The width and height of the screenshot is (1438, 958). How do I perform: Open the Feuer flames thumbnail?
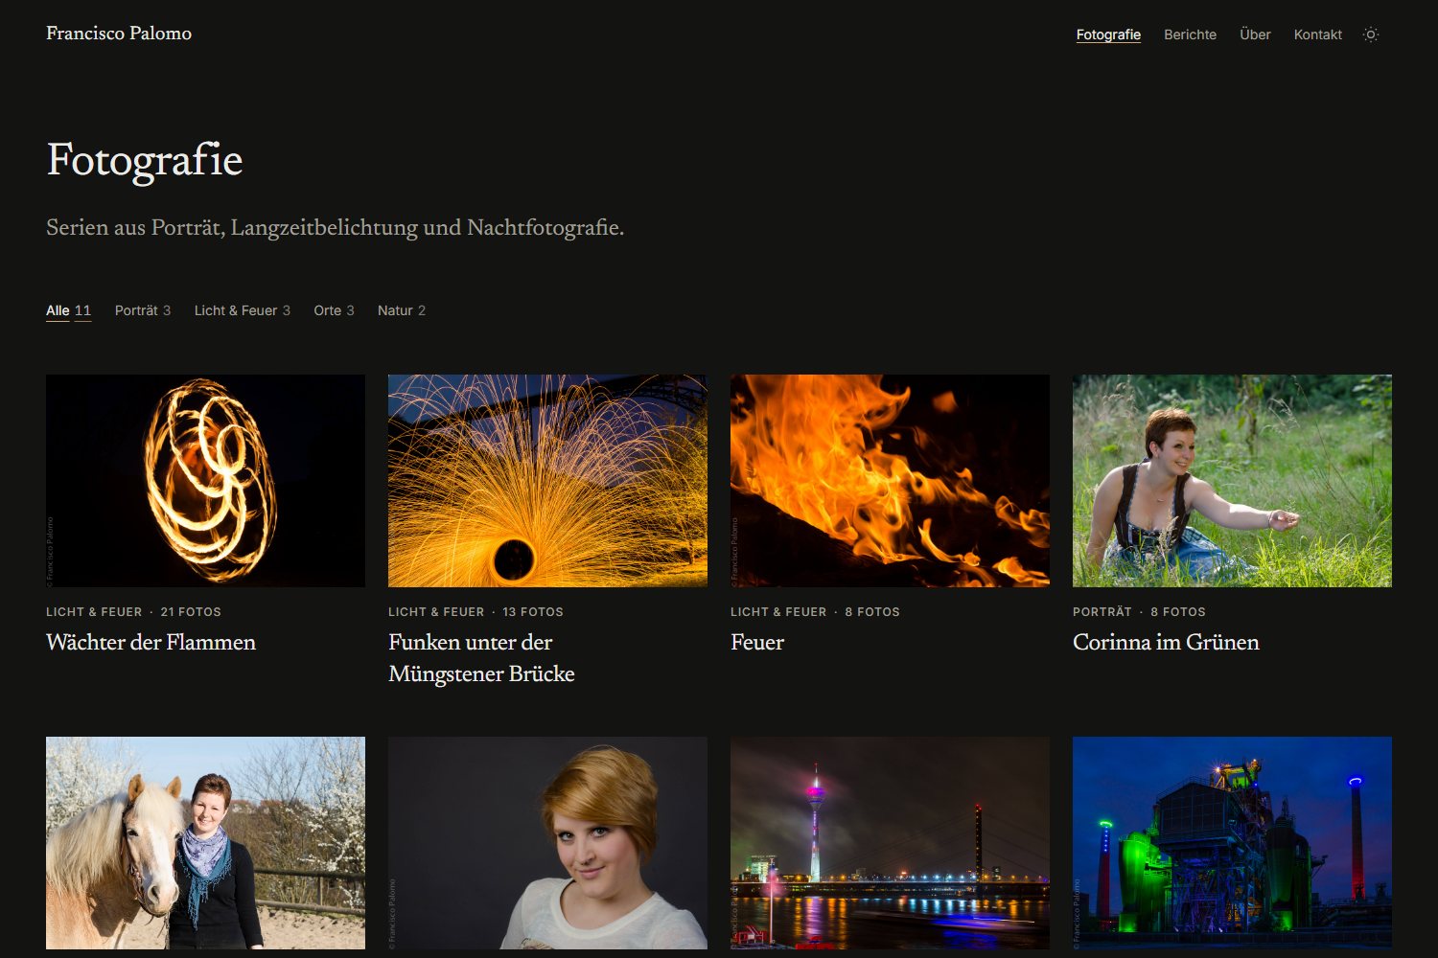[x=890, y=481]
